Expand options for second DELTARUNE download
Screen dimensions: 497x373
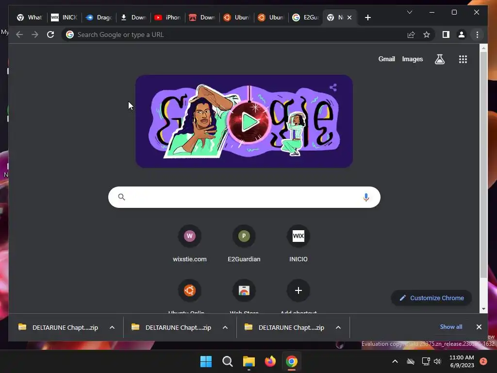pyautogui.click(x=225, y=327)
